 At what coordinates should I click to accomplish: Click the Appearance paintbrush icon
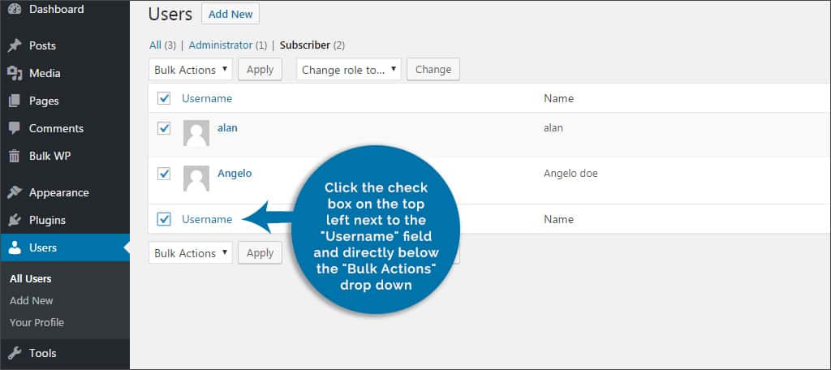click(15, 192)
